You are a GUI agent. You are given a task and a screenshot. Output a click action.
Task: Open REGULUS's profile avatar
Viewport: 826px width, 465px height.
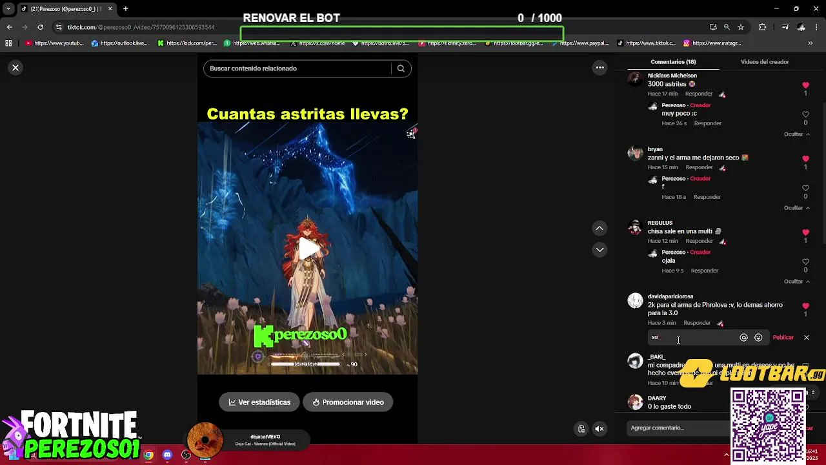636,227
